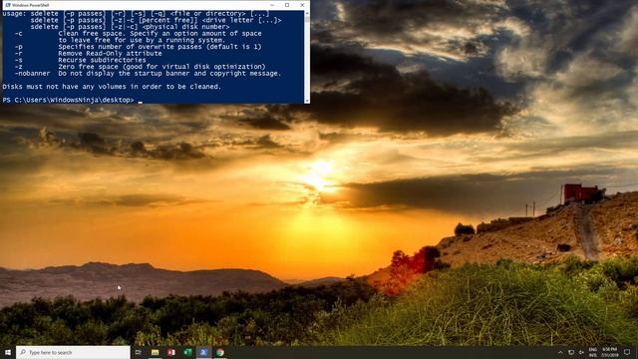This screenshot has height=359, width=638.
Task: Open the green Excel taskbar icon
Action: (x=187, y=352)
